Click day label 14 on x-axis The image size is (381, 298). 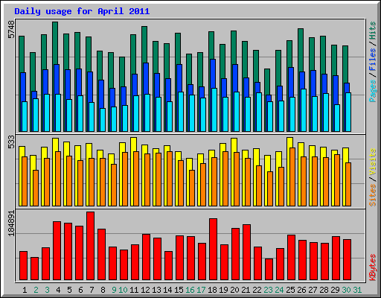coord(167,290)
